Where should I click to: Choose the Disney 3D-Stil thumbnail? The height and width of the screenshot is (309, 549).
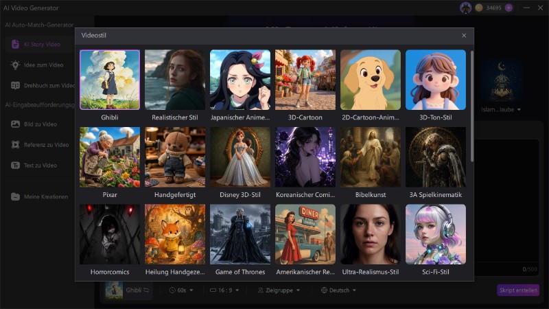pos(240,157)
